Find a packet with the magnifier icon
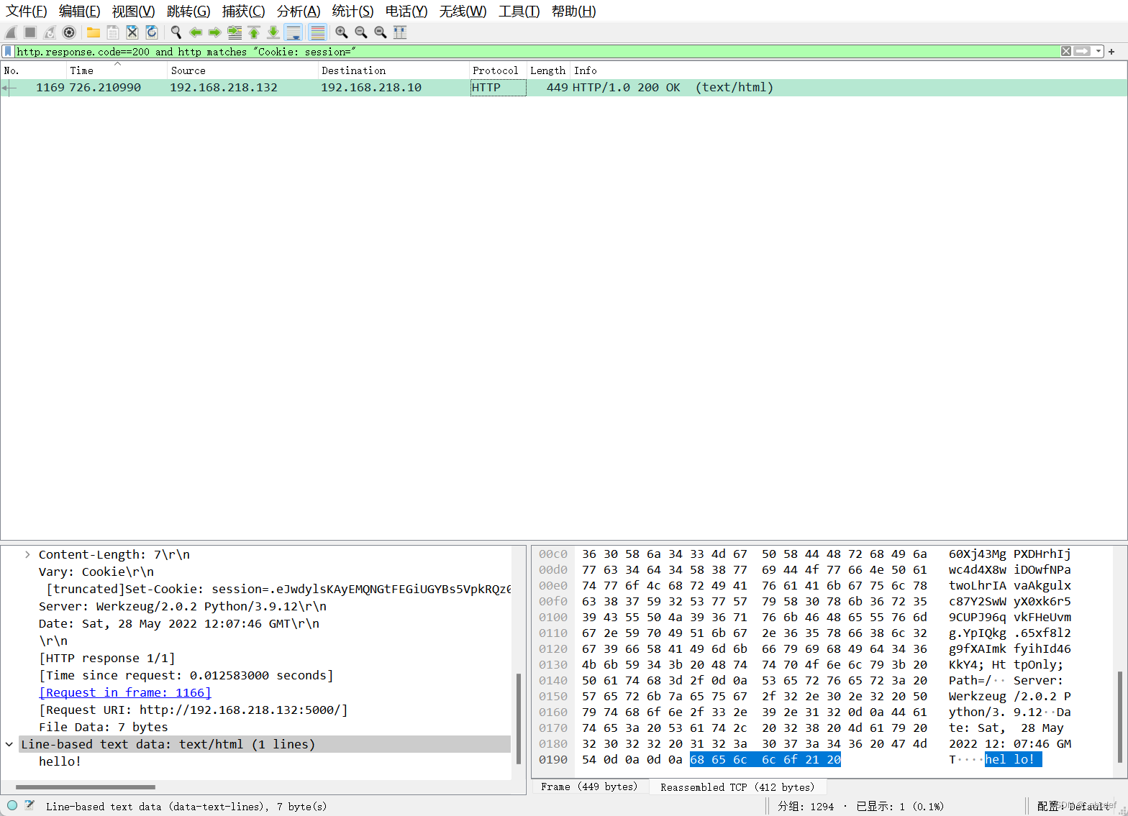 point(176,32)
